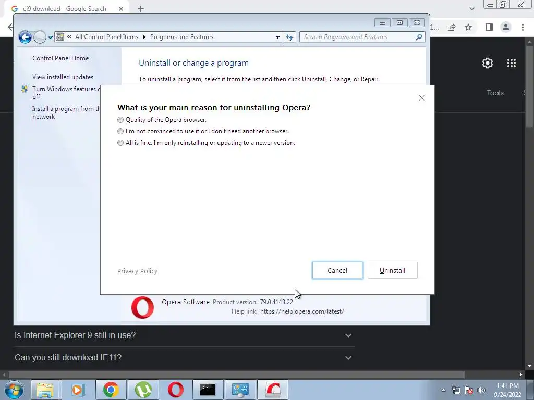Go back in Control Panel window

(x=25, y=37)
